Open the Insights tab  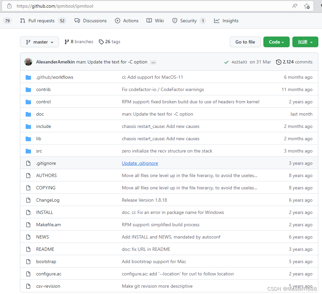coord(226,21)
